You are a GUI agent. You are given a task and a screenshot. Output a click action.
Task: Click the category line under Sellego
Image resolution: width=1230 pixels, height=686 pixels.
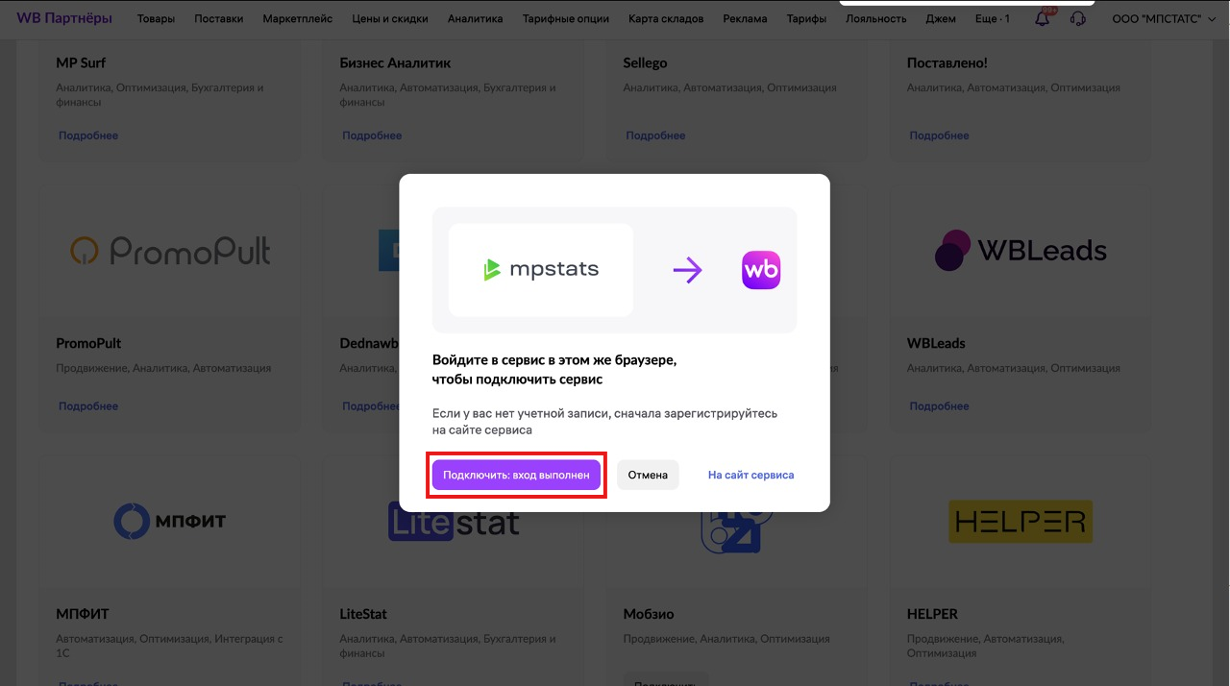point(729,88)
